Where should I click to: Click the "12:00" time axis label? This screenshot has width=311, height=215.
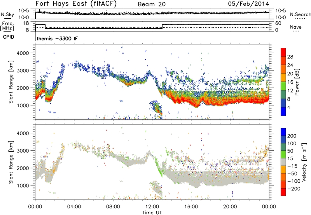point(152,207)
